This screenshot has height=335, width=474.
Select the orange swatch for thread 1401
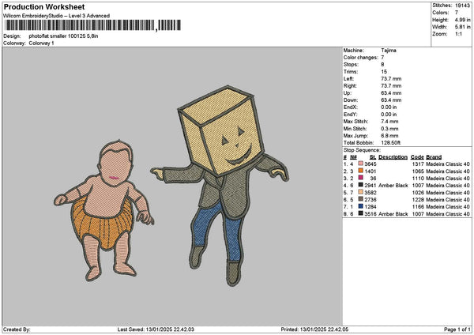[x=362, y=171]
